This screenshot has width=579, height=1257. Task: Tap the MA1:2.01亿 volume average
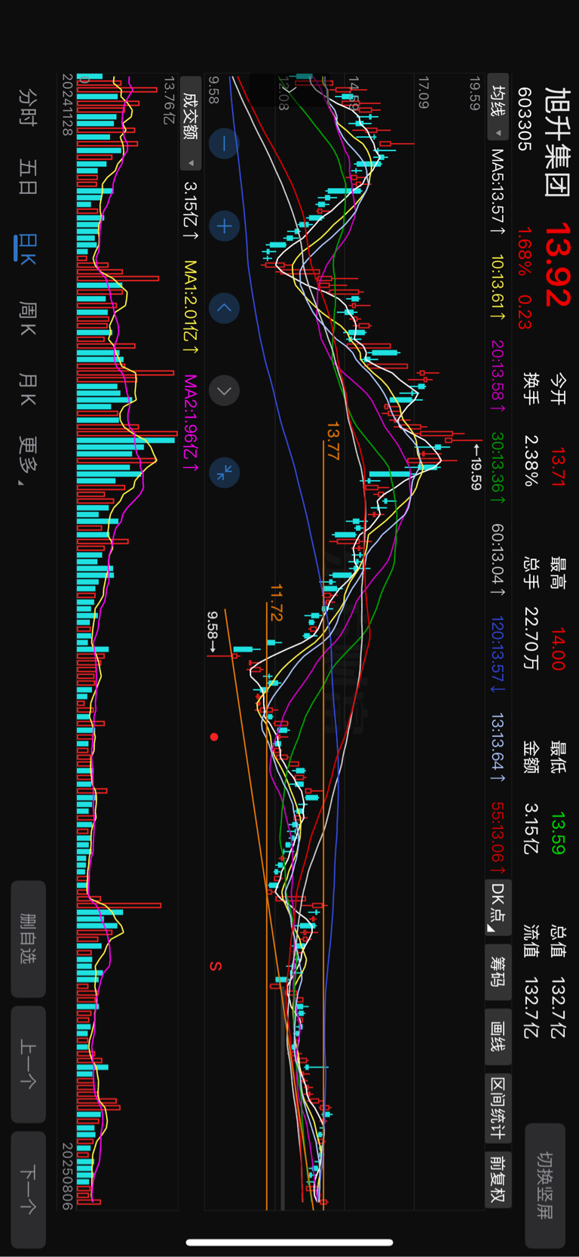[x=191, y=308]
